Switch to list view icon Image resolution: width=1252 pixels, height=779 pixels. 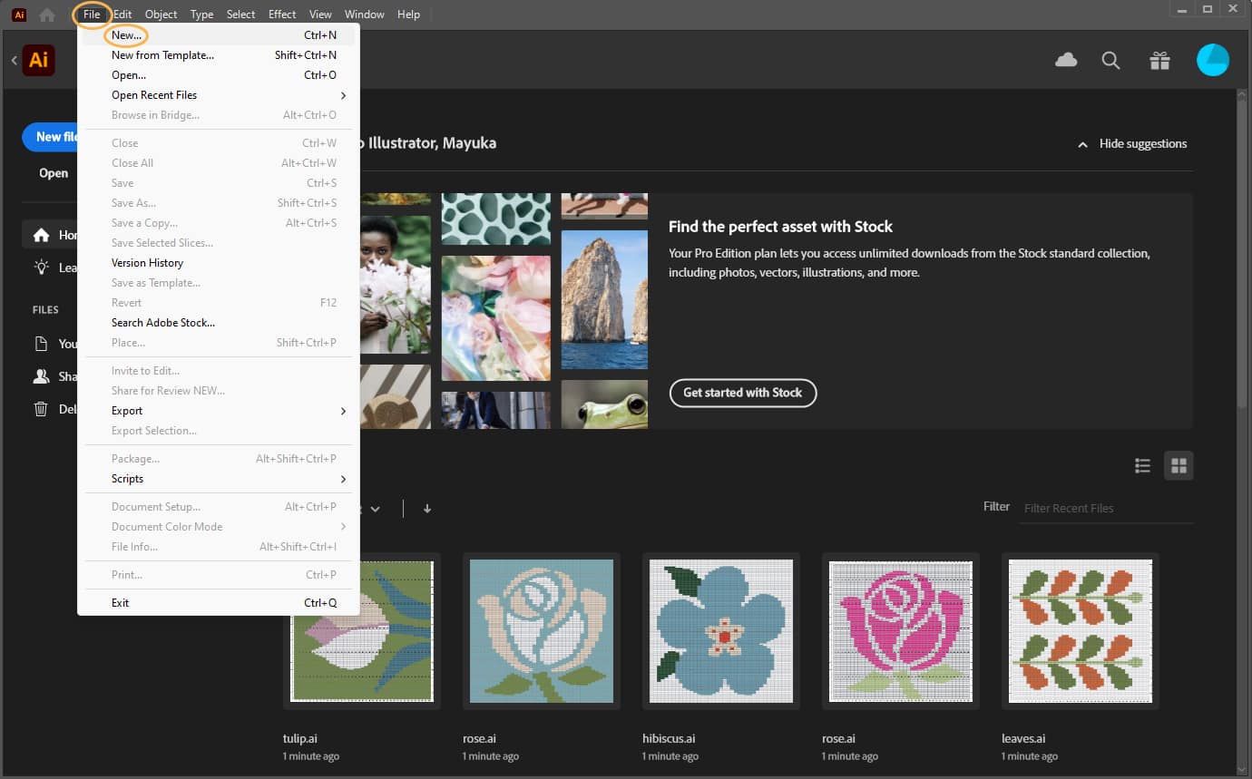coord(1142,465)
